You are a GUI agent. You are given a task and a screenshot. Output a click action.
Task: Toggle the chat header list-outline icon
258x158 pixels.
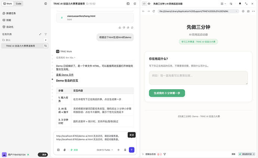click(x=135, y=4)
